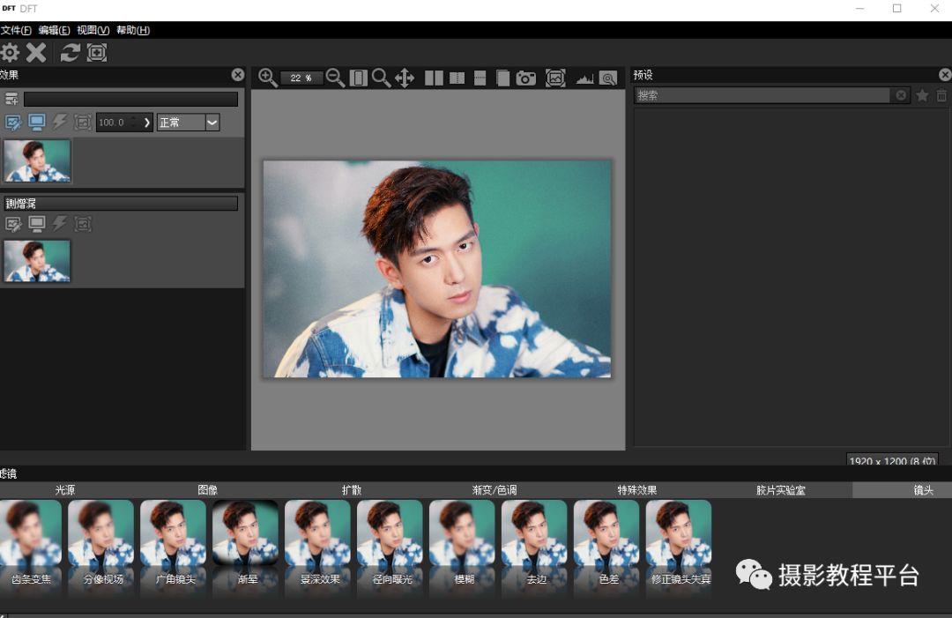Switch to the 胶片实验室 filter tab
Viewport: 952px width, 618px height.
[x=780, y=490]
